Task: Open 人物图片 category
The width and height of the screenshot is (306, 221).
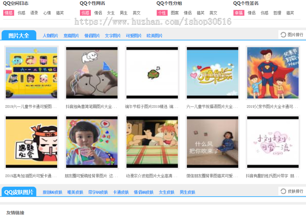Action: point(50,36)
